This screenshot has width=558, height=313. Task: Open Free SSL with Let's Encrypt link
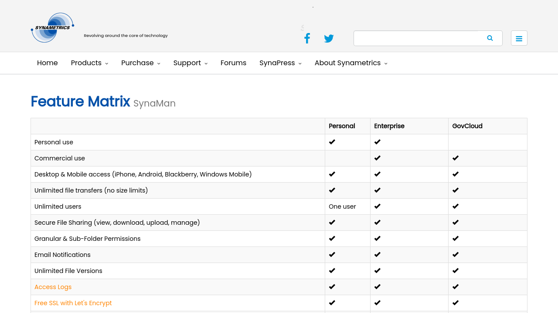[x=73, y=303]
